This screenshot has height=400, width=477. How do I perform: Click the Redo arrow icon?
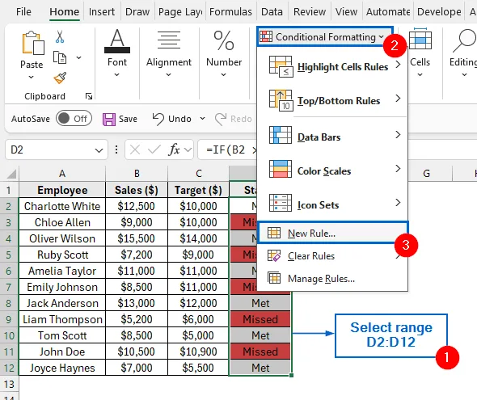[221, 119]
